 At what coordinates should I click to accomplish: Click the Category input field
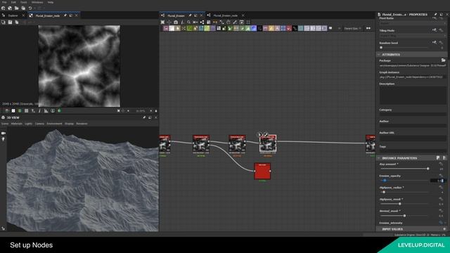coord(413,114)
